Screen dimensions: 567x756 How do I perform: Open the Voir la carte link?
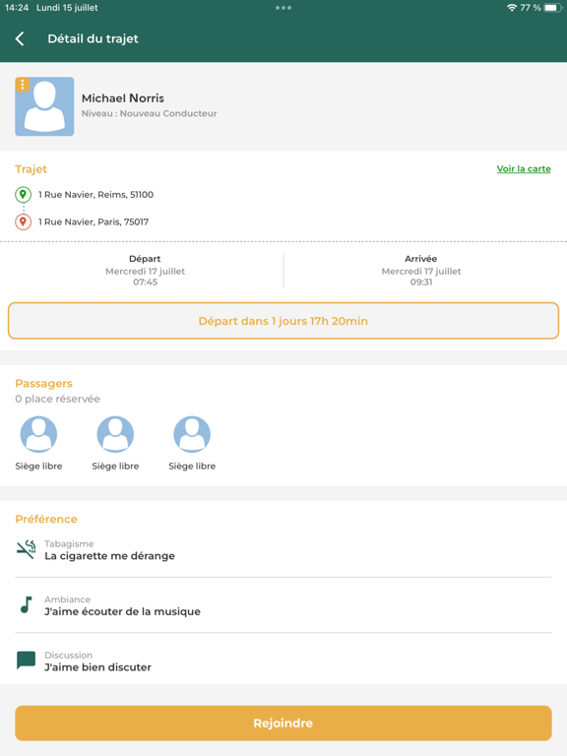524,168
